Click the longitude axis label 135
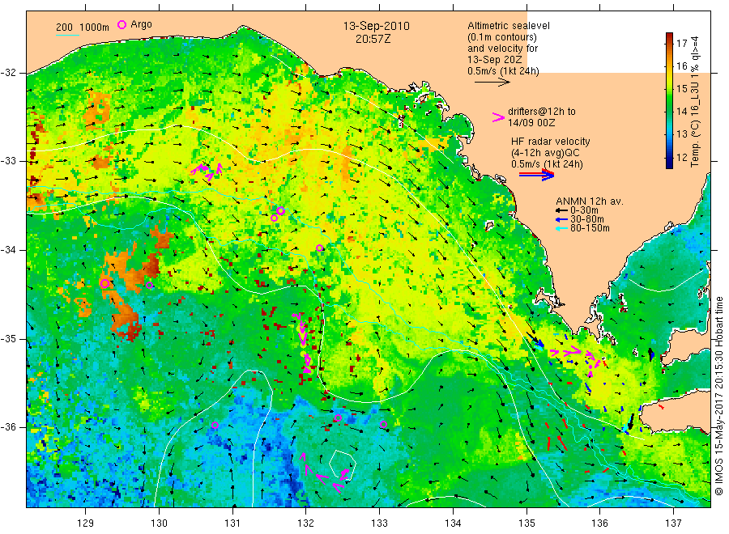 tap(526, 523)
